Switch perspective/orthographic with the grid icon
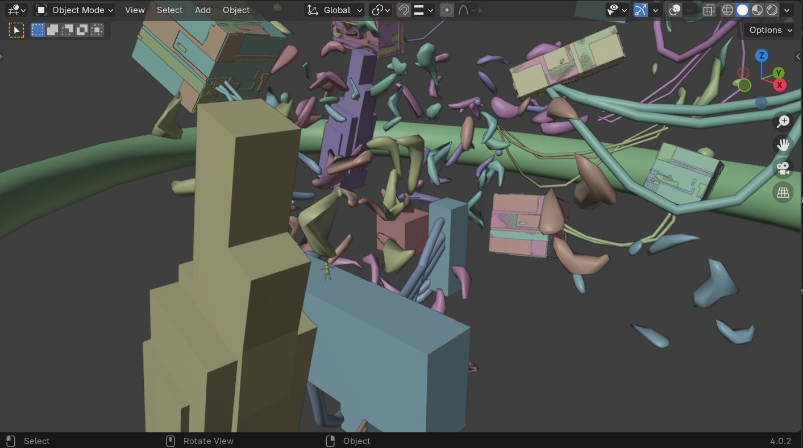 pyautogui.click(x=783, y=193)
